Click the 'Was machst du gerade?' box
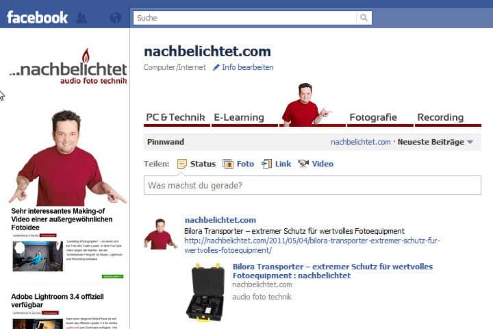The height and width of the screenshot is (329, 493). point(312,185)
